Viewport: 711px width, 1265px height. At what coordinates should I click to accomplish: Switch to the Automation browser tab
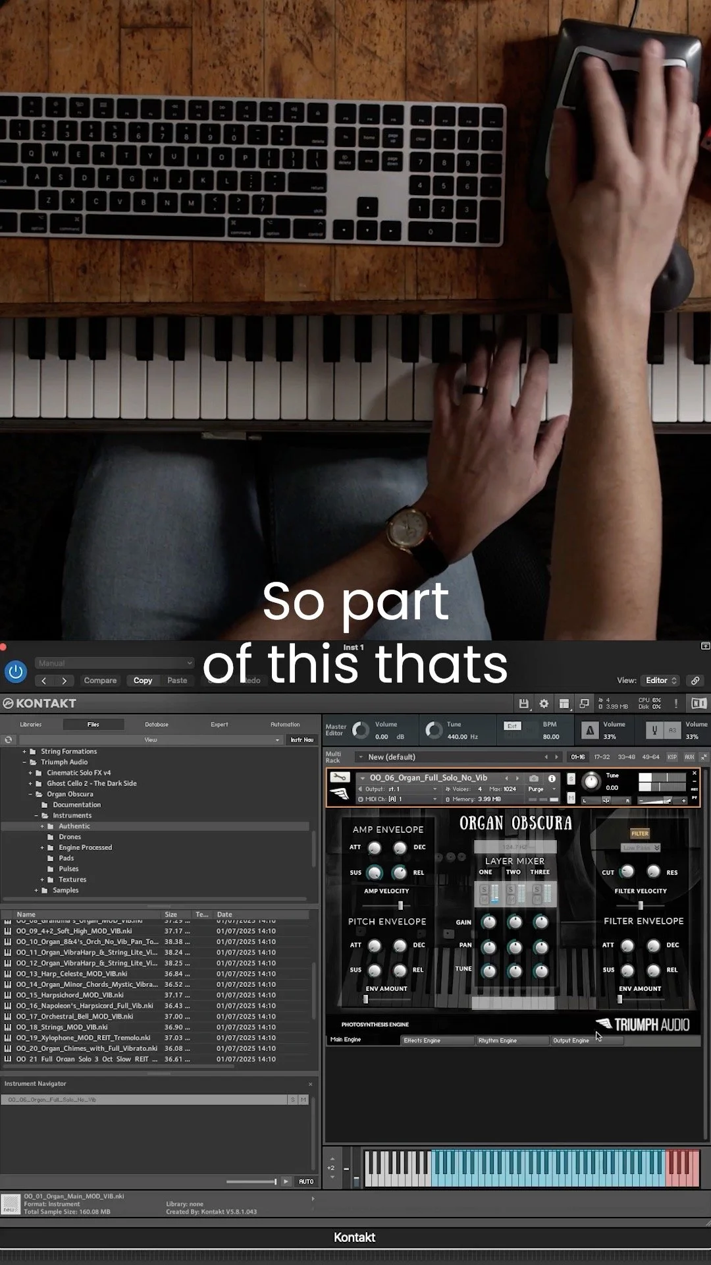(x=285, y=724)
